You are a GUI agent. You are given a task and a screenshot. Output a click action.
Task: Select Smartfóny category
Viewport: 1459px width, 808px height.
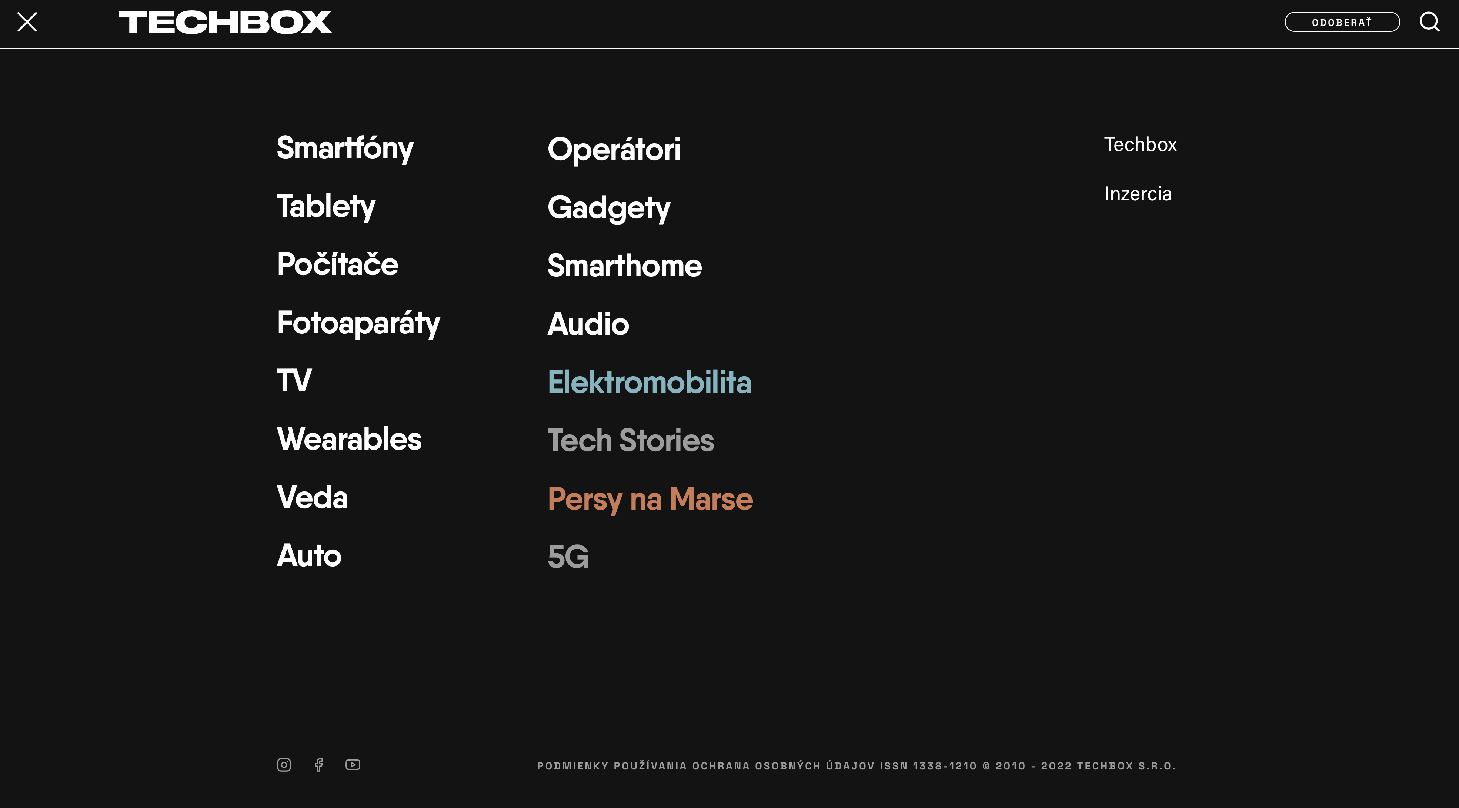[345, 148]
